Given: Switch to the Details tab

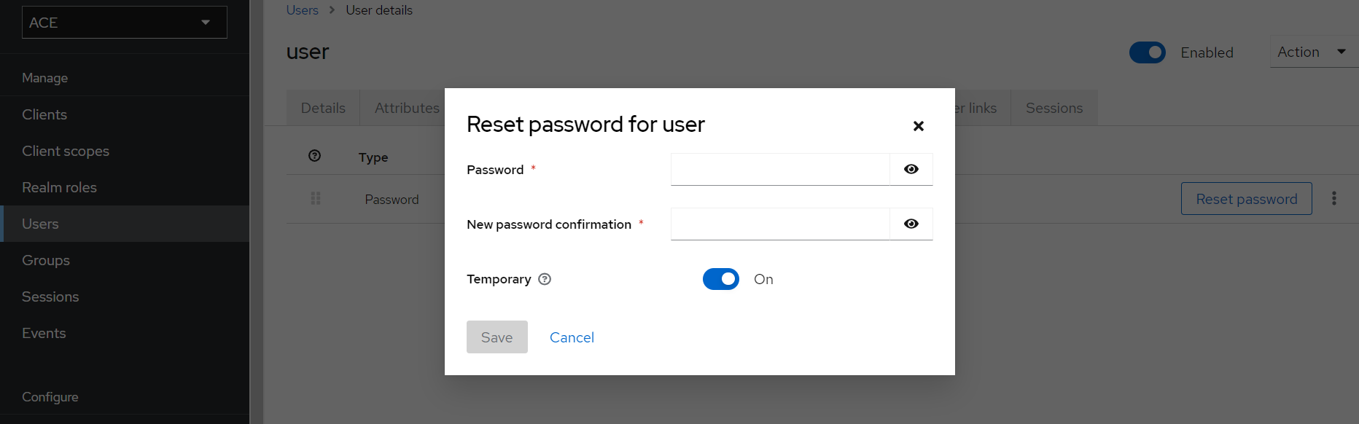Looking at the screenshot, I should [x=323, y=108].
